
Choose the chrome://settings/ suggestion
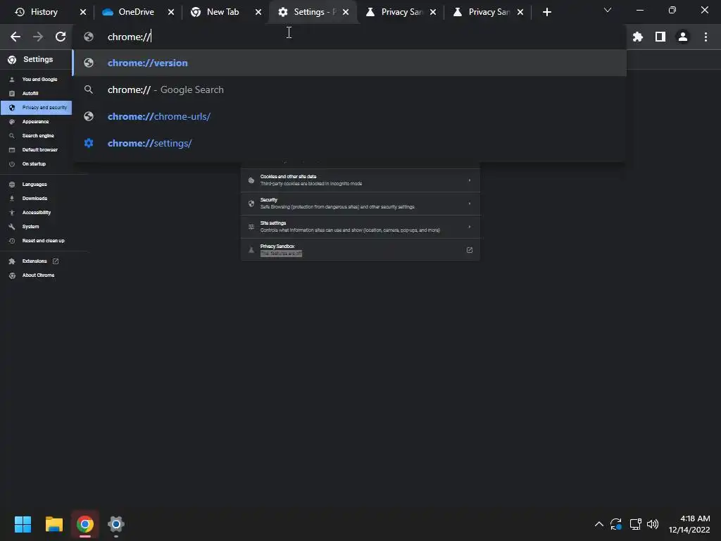[x=349, y=143]
